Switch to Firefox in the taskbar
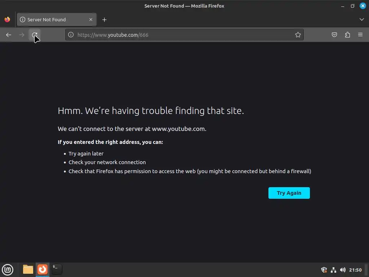This screenshot has width=369, height=277. pos(43,269)
